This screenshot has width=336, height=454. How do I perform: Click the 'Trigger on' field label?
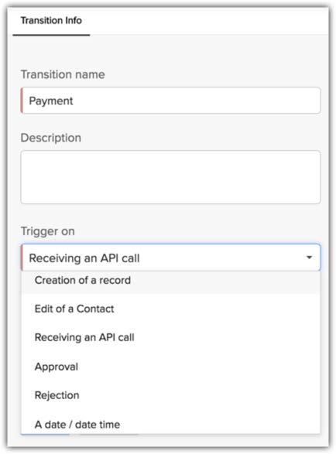point(47,231)
